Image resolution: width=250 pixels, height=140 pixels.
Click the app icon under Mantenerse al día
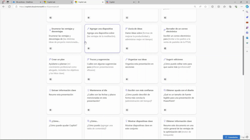coord(89,110)
